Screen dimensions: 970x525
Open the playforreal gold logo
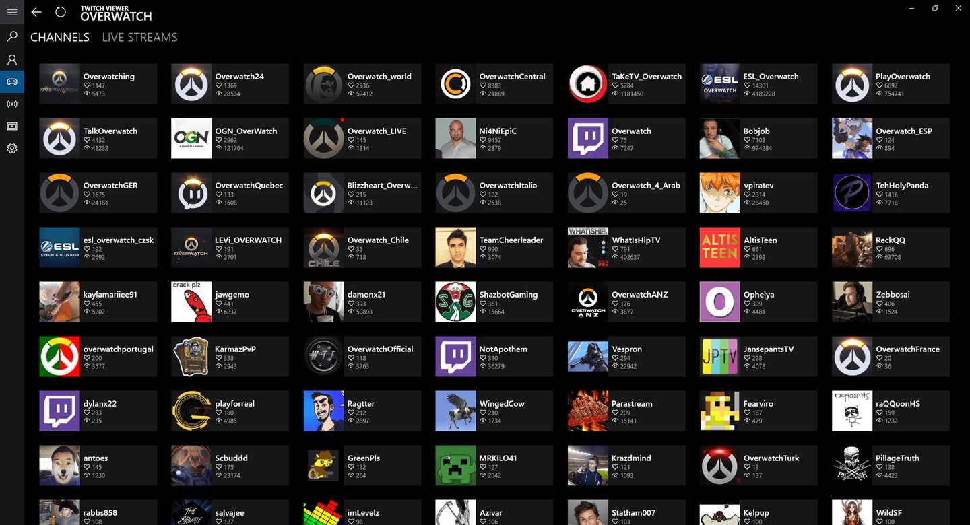[191, 411]
